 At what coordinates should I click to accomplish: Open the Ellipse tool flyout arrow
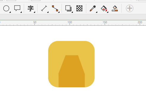coord(10,12)
